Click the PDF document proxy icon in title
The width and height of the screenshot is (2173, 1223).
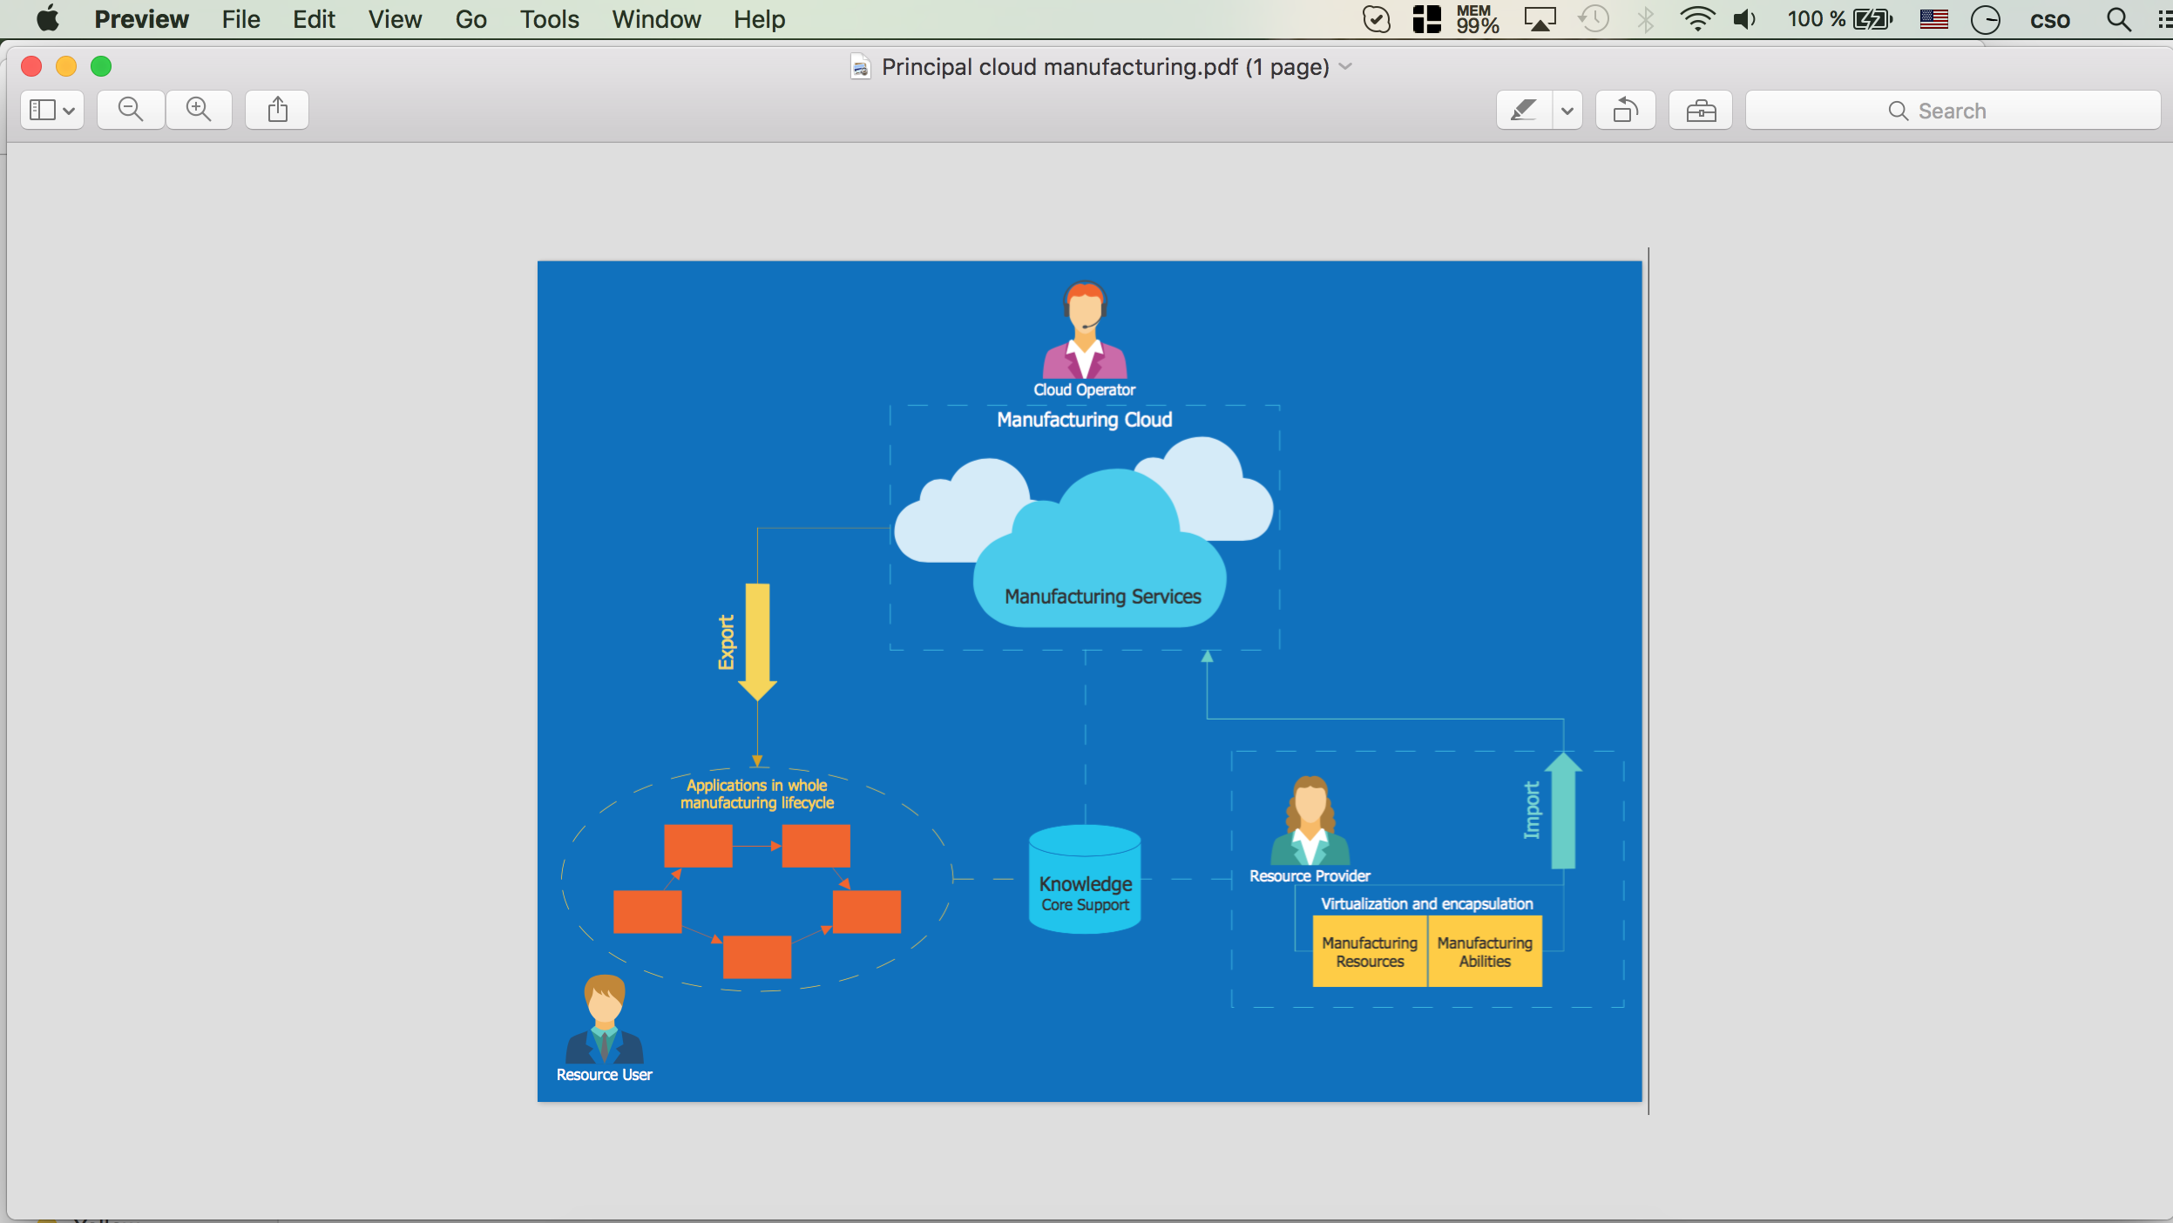coord(861,67)
